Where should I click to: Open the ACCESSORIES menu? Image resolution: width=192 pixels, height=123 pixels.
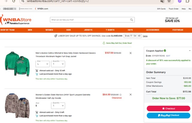153,30
